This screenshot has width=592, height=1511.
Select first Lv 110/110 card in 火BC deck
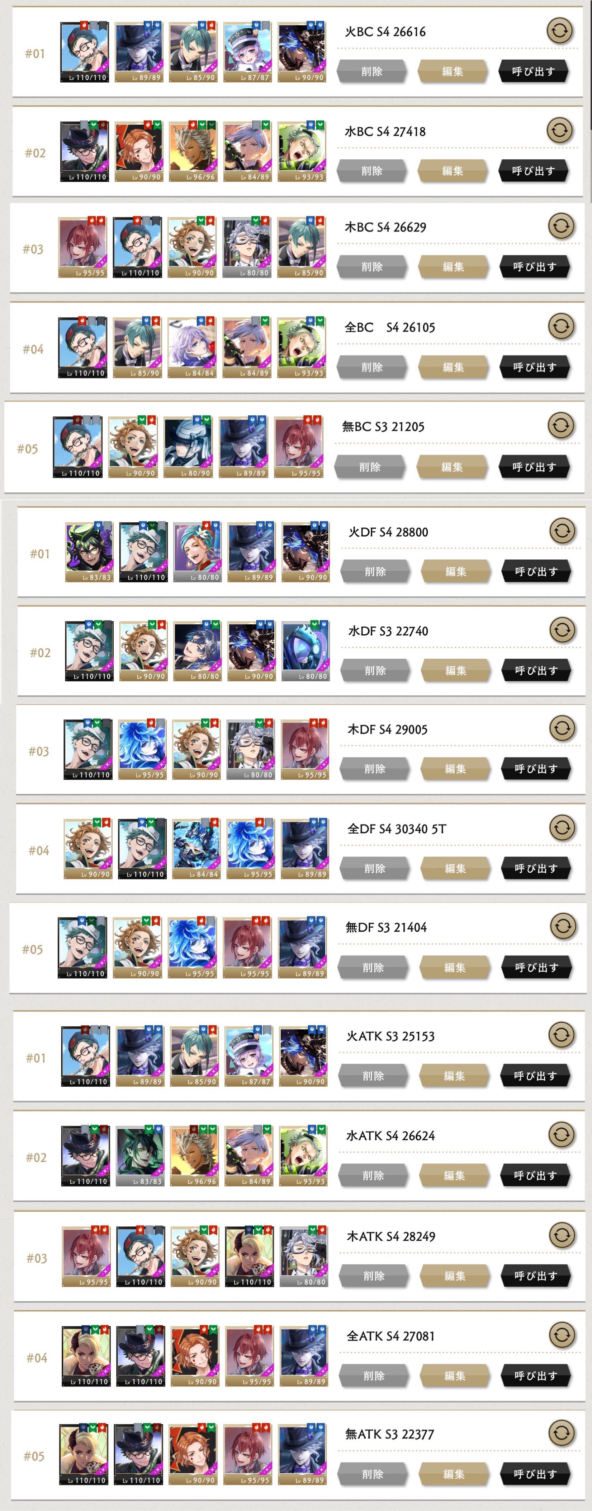click(x=84, y=52)
